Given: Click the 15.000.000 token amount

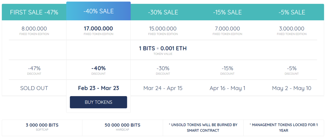Looking at the screenshot, I should point(163,29).
